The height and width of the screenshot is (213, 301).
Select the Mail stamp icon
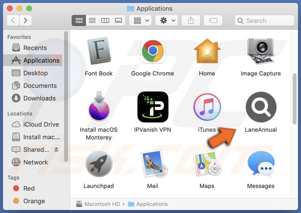tap(154, 164)
